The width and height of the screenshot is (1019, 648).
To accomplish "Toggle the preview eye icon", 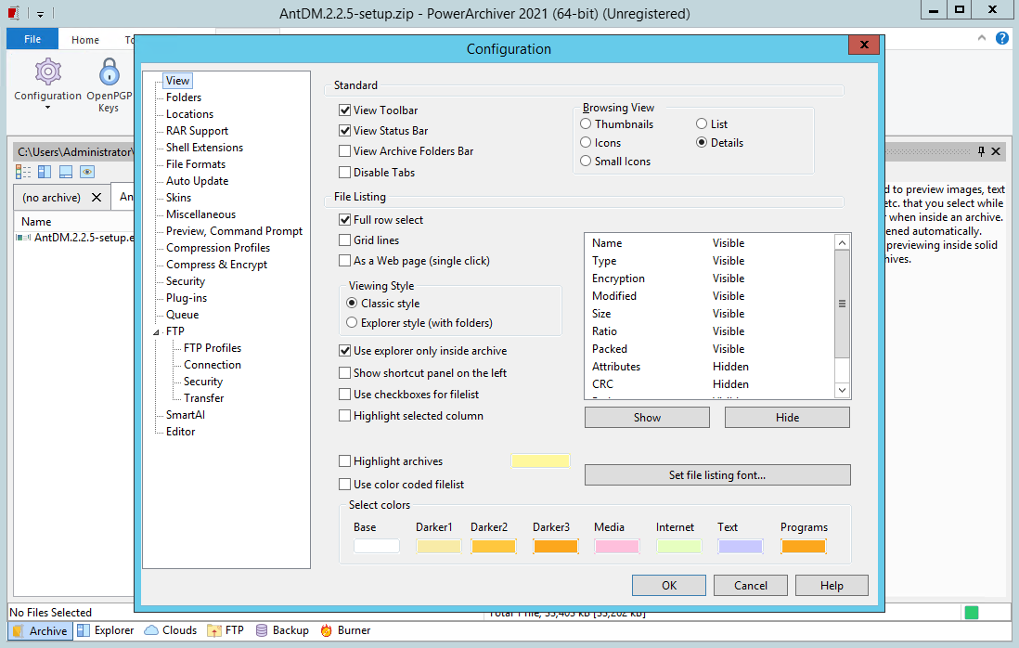I will click(87, 172).
